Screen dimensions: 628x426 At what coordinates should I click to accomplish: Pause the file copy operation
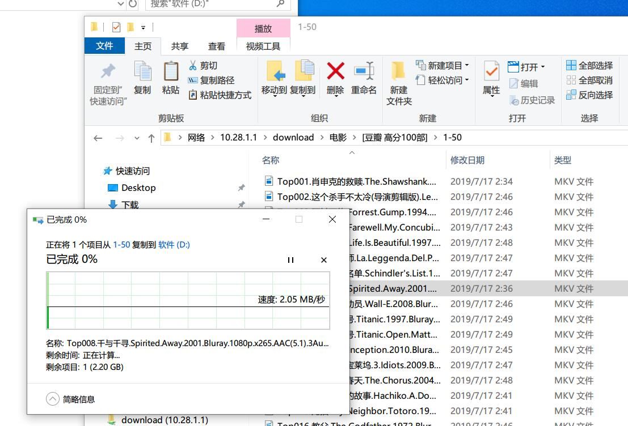pos(290,260)
